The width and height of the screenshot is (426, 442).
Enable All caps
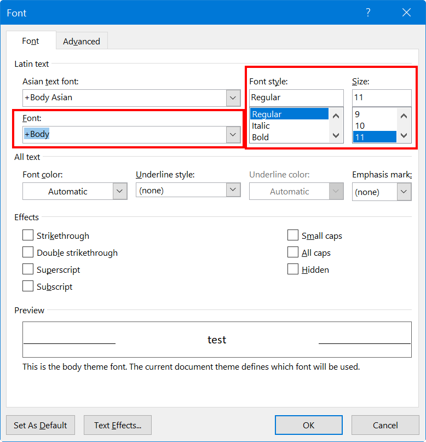tap(293, 252)
